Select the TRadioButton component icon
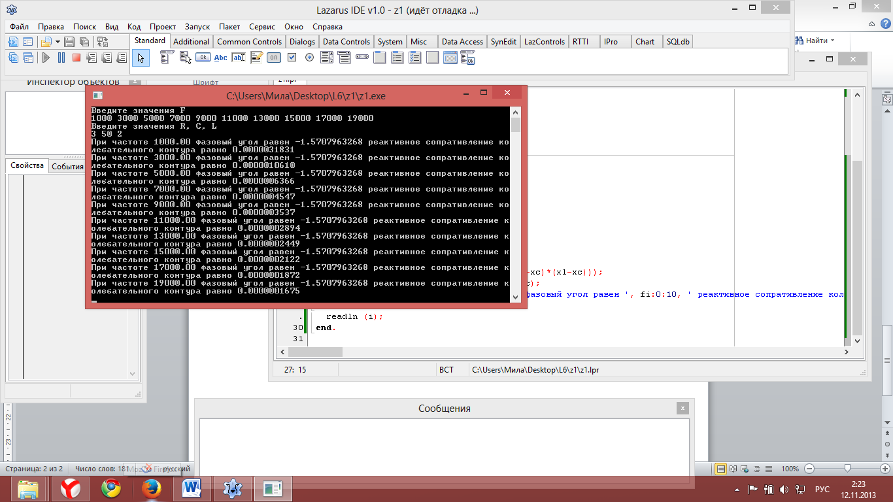 [x=309, y=58]
